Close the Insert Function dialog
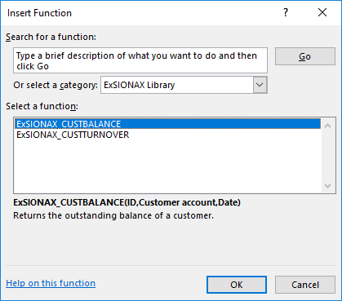Image resolution: width=342 pixels, height=301 pixels. (322, 12)
